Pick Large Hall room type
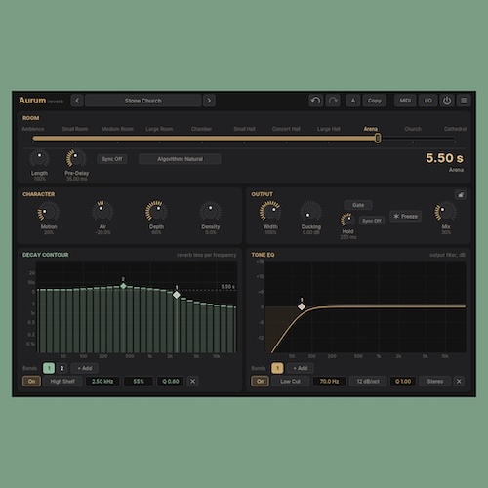 [329, 129]
